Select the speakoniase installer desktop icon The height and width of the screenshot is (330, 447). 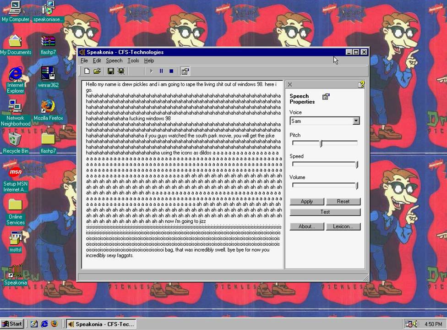(x=48, y=11)
